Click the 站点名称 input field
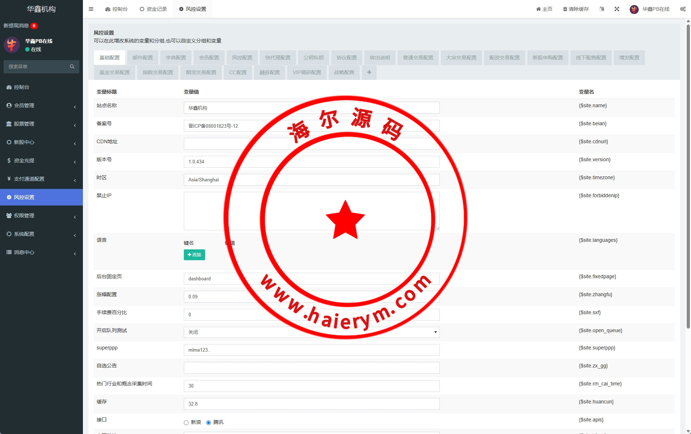The width and height of the screenshot is (691, 434). coord(311,108)
